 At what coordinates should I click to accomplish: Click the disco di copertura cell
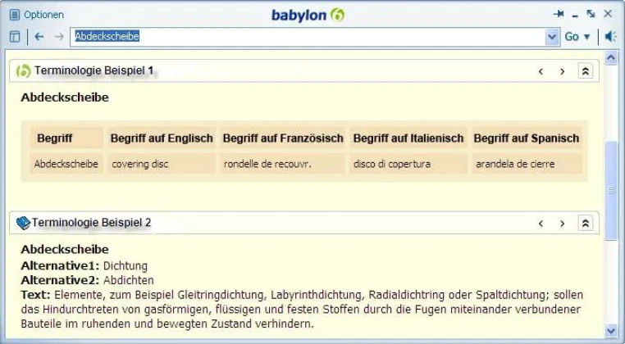(x=408, y=164)
